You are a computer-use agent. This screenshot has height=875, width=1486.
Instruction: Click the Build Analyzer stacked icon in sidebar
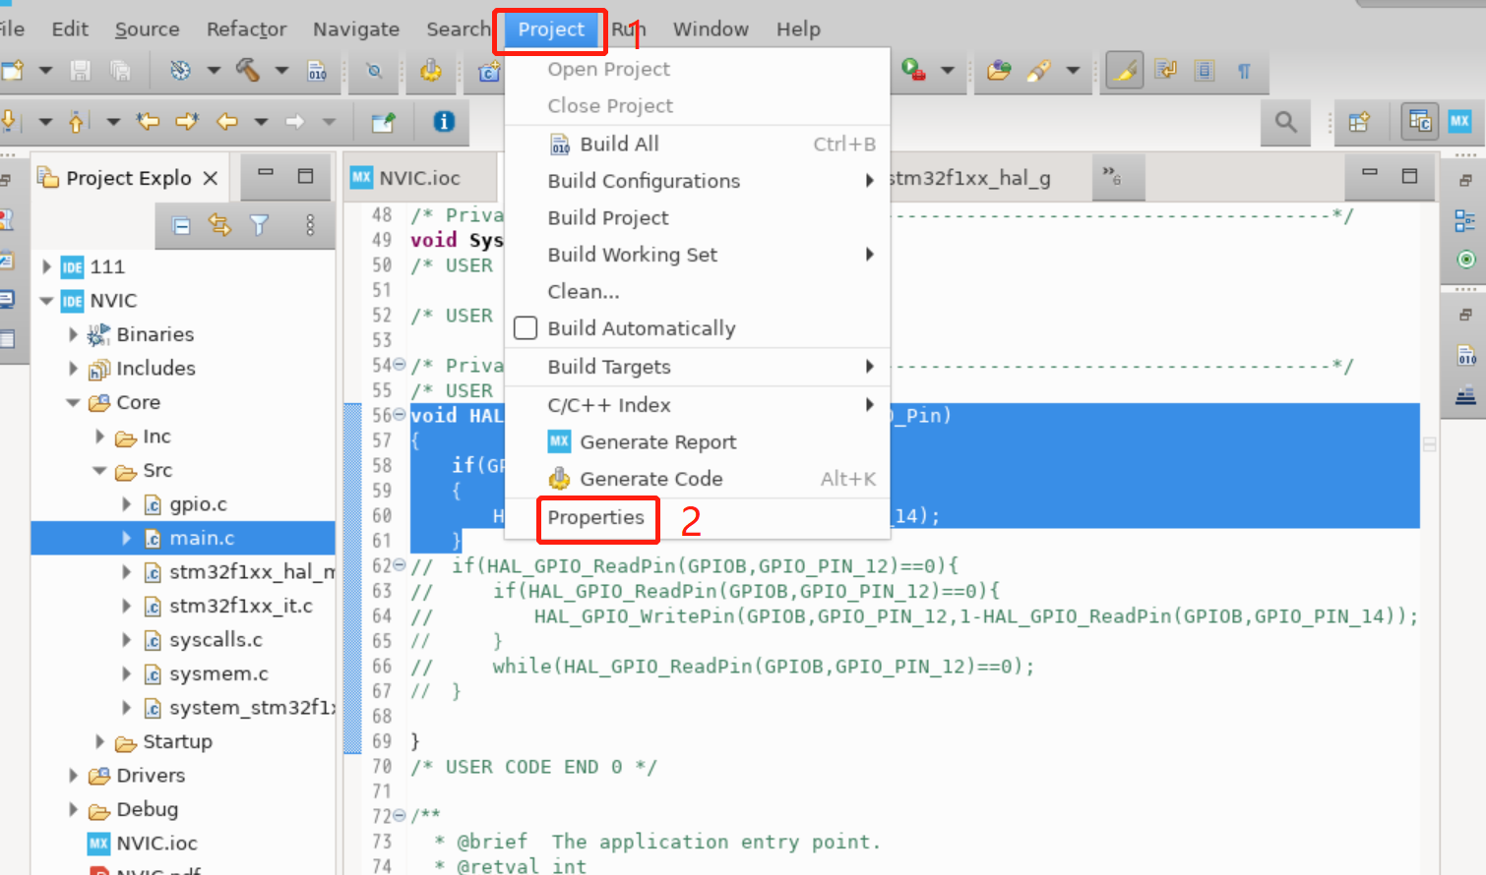pos(1466,395)
